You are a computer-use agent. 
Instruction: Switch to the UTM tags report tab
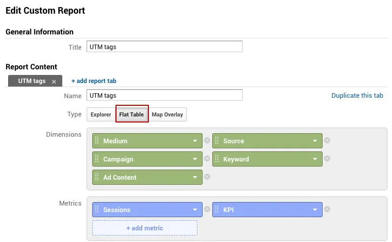coord(32,81)
